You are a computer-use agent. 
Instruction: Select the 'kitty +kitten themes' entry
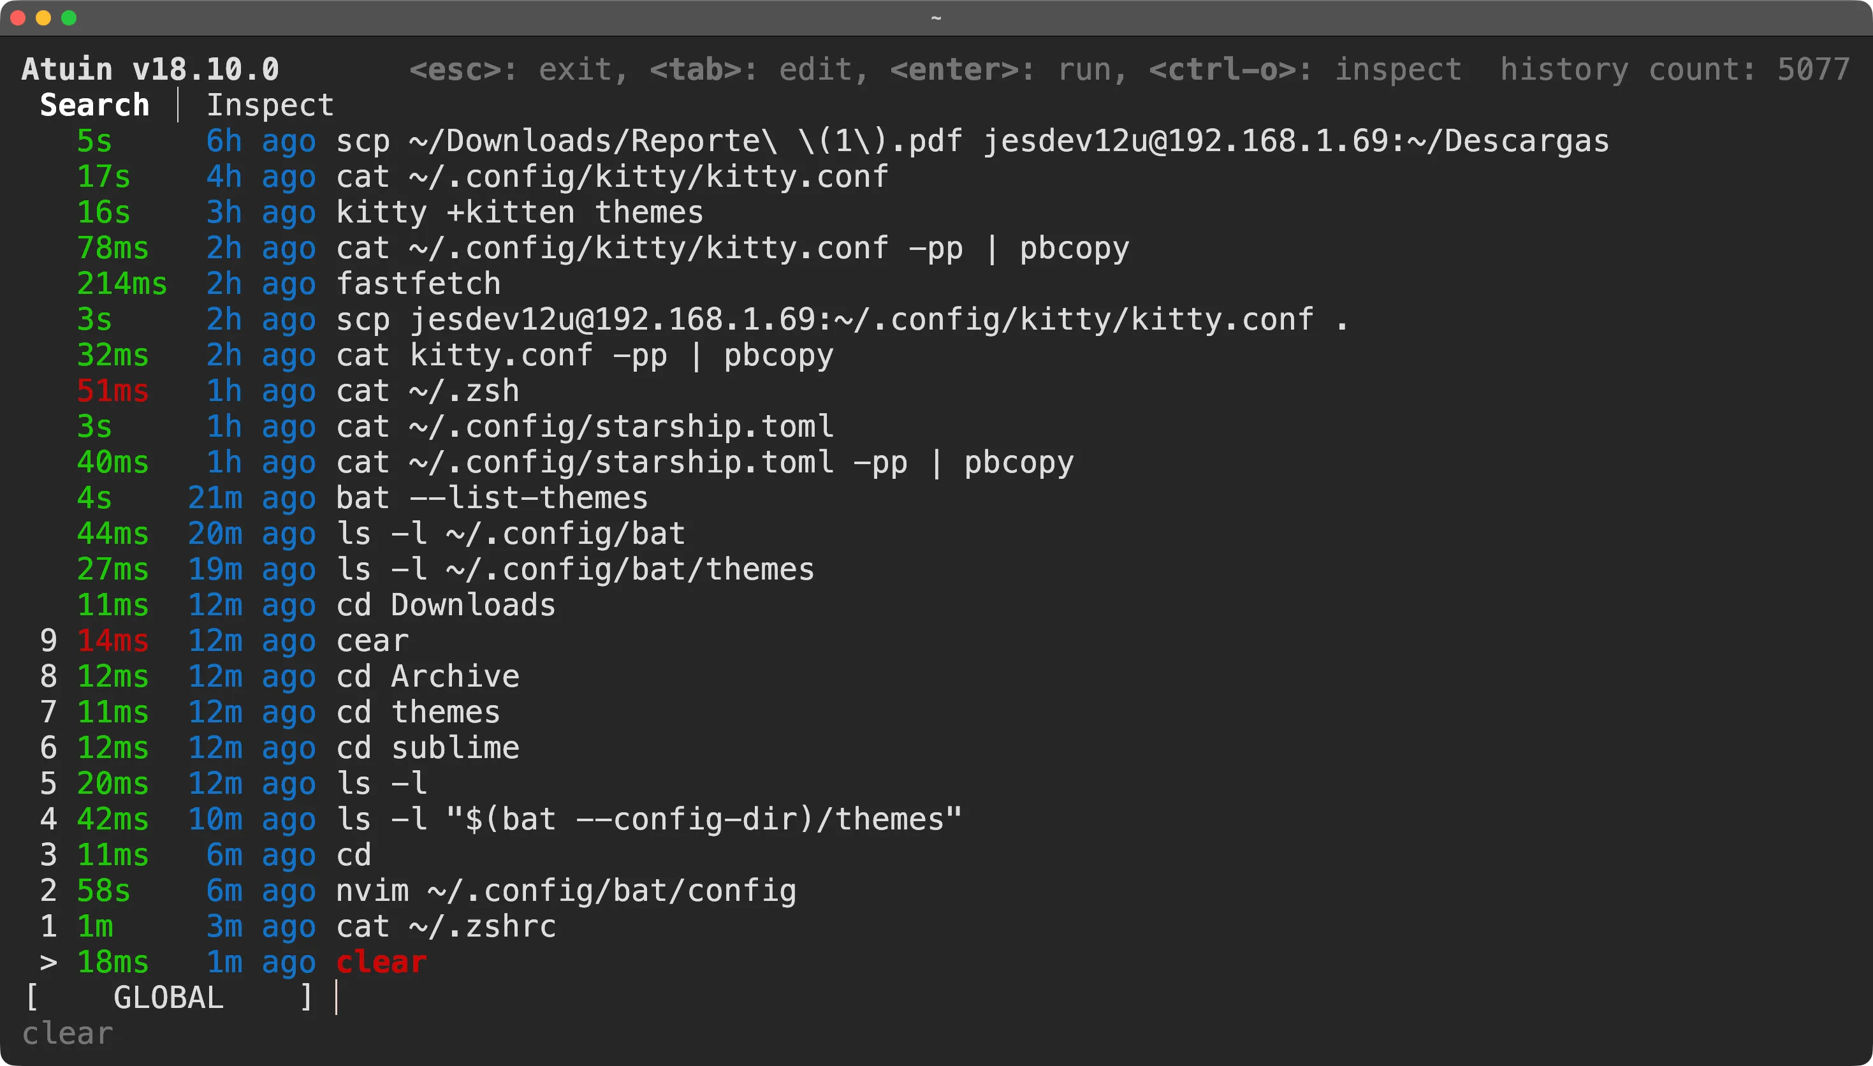pos(519,212)
